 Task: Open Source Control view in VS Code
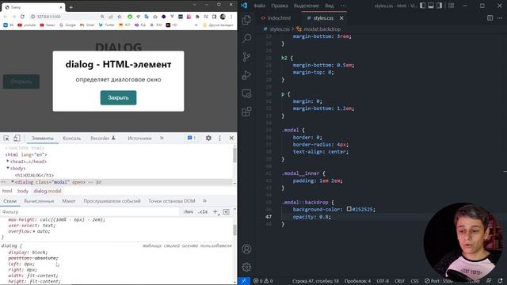246,57
